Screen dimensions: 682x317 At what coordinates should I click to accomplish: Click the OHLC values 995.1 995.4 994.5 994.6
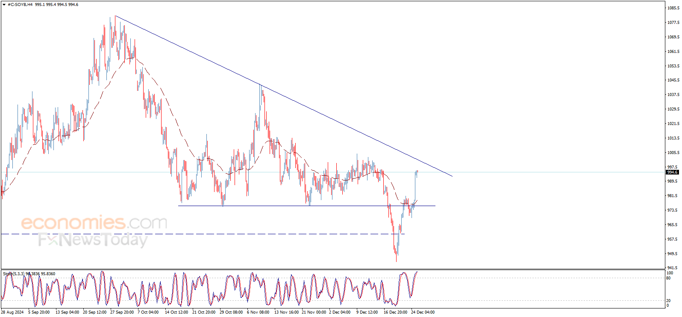(57, 5)
